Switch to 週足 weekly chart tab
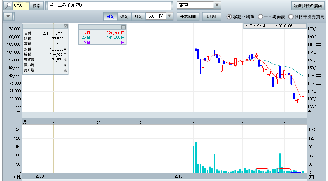Viewport: 328px width, 181px height. click(x=124, y=17)
